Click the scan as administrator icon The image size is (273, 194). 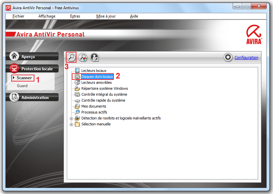[94, 57]
